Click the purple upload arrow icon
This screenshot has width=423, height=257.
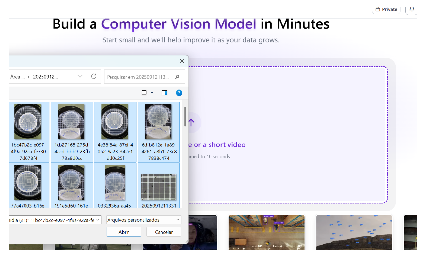(x=192, y=122)
